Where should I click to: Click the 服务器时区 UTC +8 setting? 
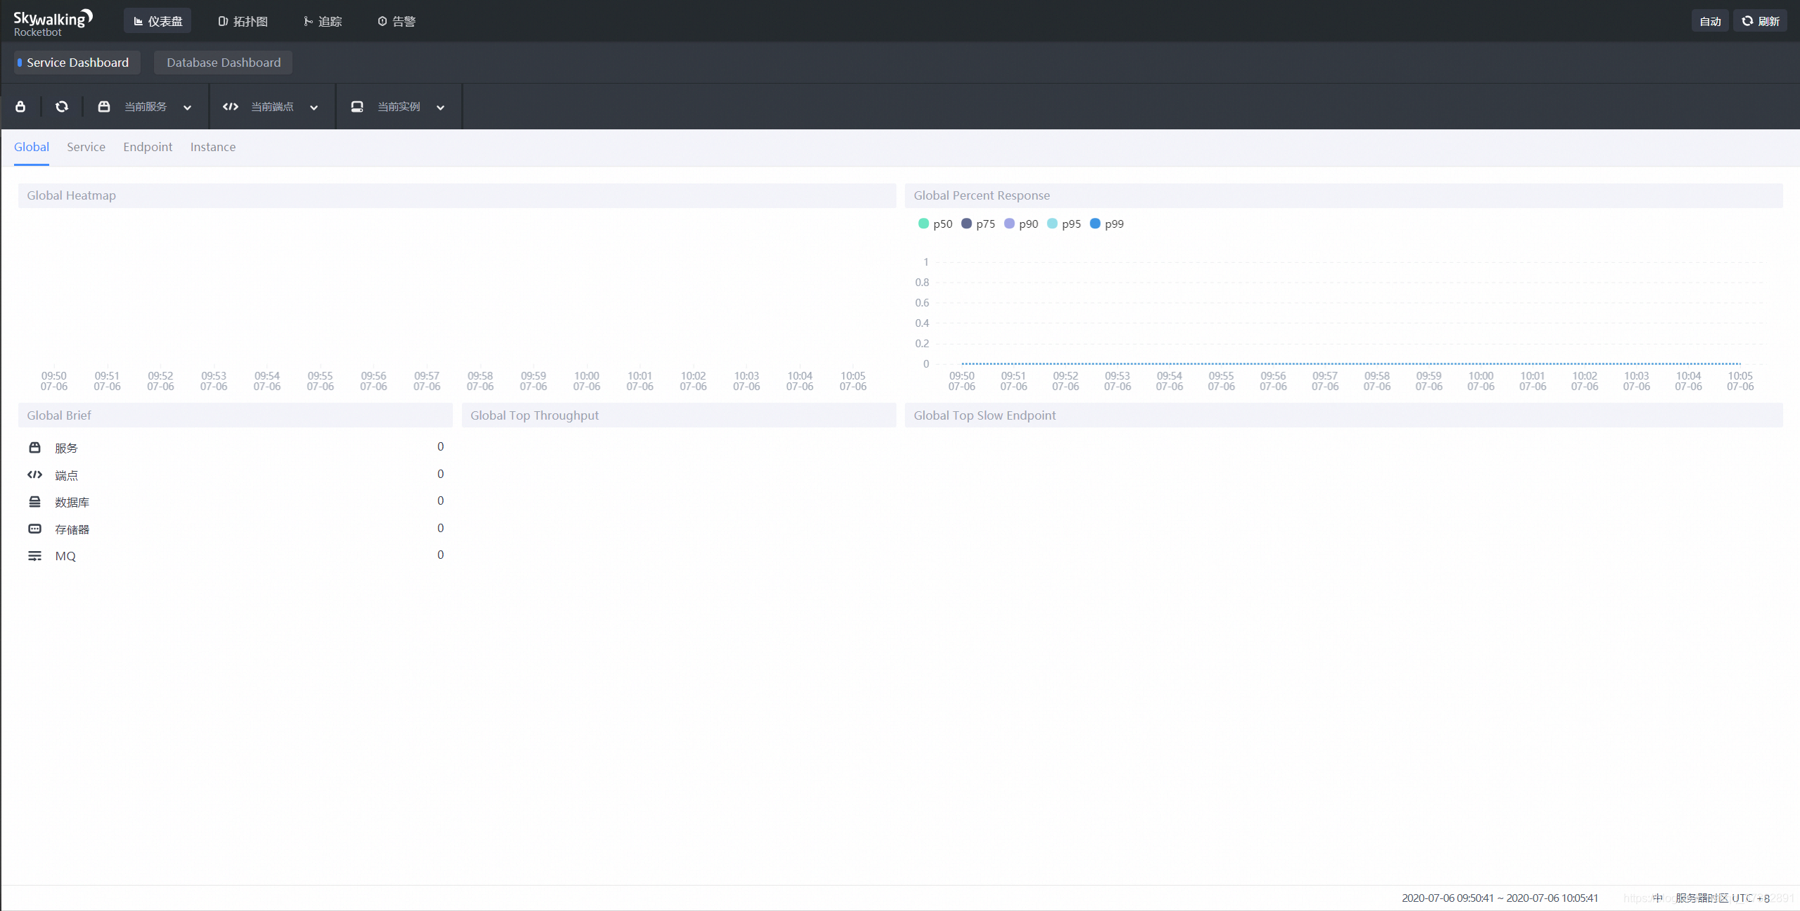(1723, 898)
